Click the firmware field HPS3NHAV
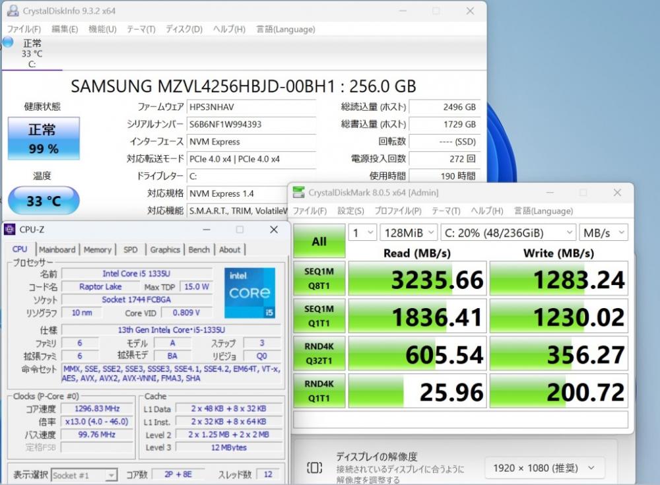 click(251, 107)
